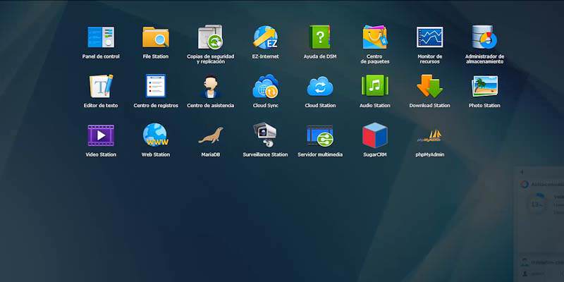The width and height of the screenshot is (564, 282).
Task: Click the plus button on the widget panel
Action: [x=522, y=172]
